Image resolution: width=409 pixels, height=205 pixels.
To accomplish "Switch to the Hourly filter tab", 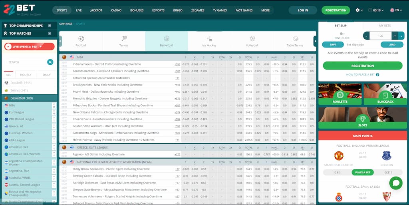I will point(26,75).
